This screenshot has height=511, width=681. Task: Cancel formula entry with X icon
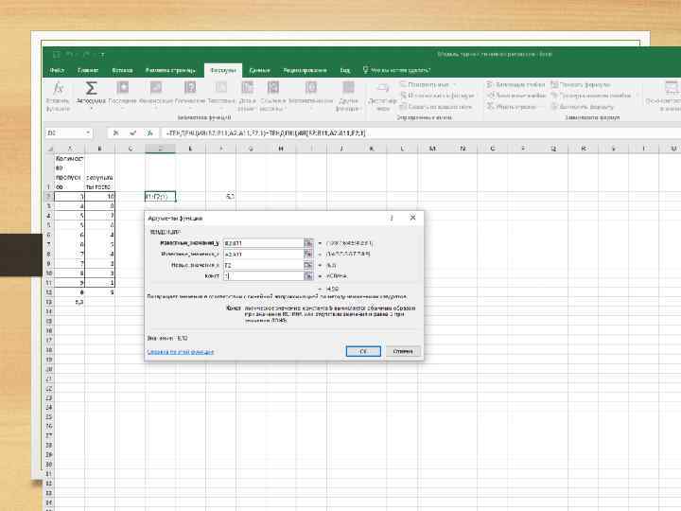(x=115, y=133)
